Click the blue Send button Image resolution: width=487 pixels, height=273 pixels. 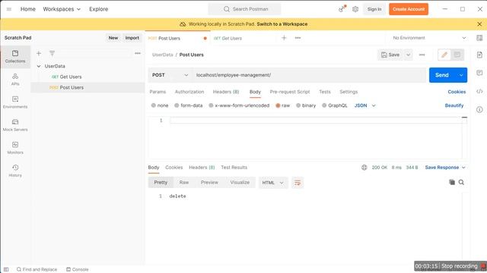[441, 75]
